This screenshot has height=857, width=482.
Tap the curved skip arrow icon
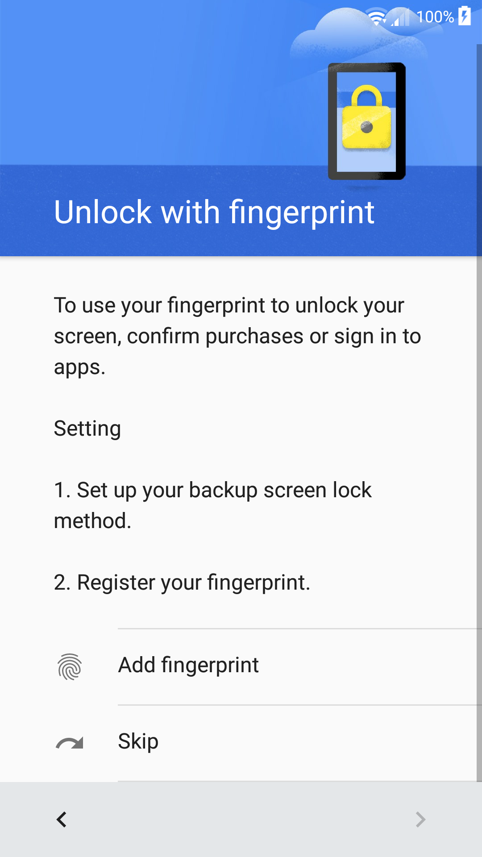(x=70, y=743)
